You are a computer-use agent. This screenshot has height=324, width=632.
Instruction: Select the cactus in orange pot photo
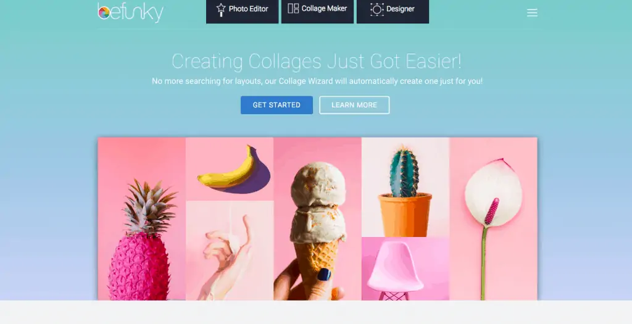(x=405, y=187)
